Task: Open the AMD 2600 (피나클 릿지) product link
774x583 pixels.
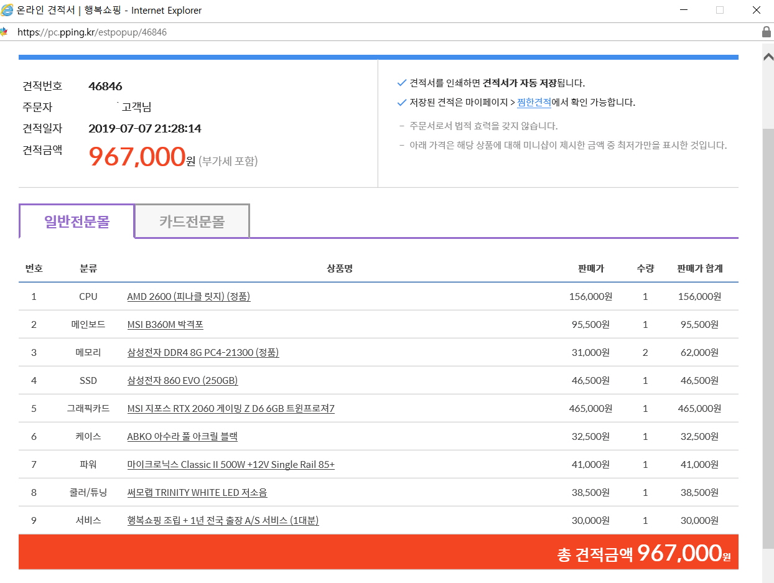Action: [189, 297]
